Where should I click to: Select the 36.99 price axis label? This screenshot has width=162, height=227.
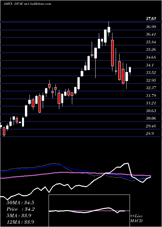[151, 27]
